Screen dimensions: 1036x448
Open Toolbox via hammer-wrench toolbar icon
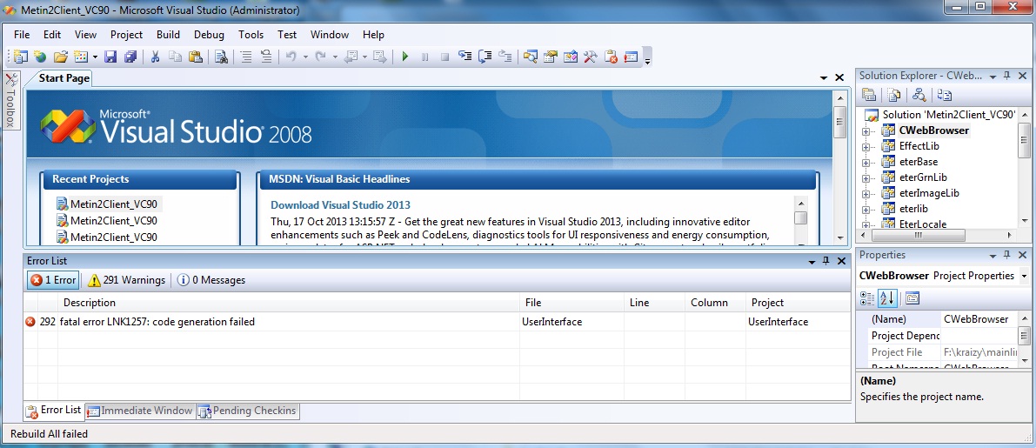590,57
